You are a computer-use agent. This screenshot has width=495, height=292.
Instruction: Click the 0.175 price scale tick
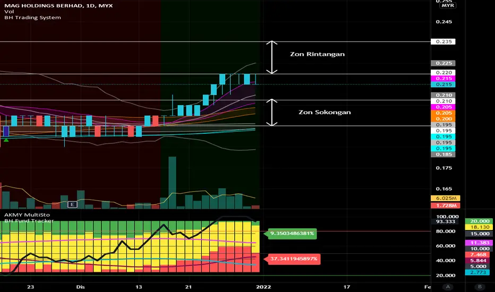[444, 168]
